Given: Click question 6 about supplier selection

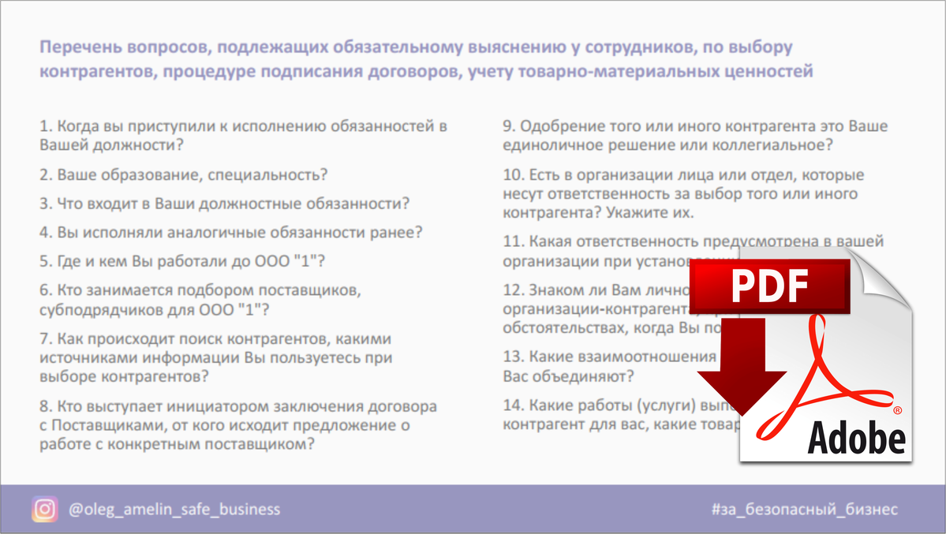Looking at the screenshot, I should click(x=200, y=299).
